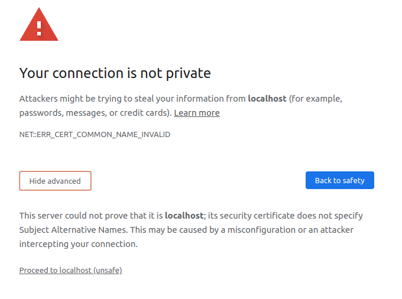Click the "Your connection is not private" heading
402x299 pixels.
115,73
